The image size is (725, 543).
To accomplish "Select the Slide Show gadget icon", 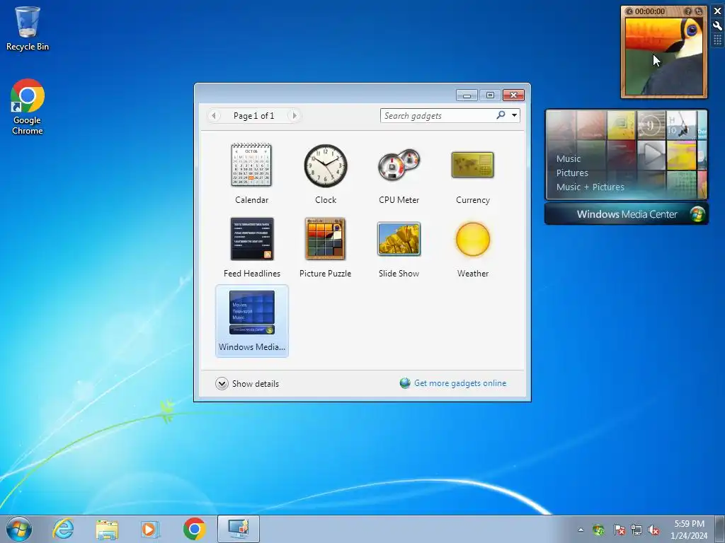I will coord(399,239).
